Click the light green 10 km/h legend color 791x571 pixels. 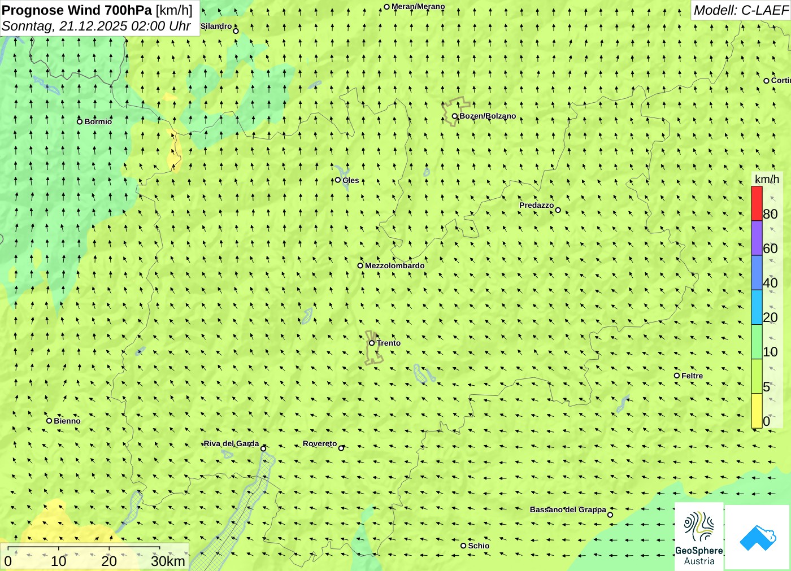(x=757, y=341)
